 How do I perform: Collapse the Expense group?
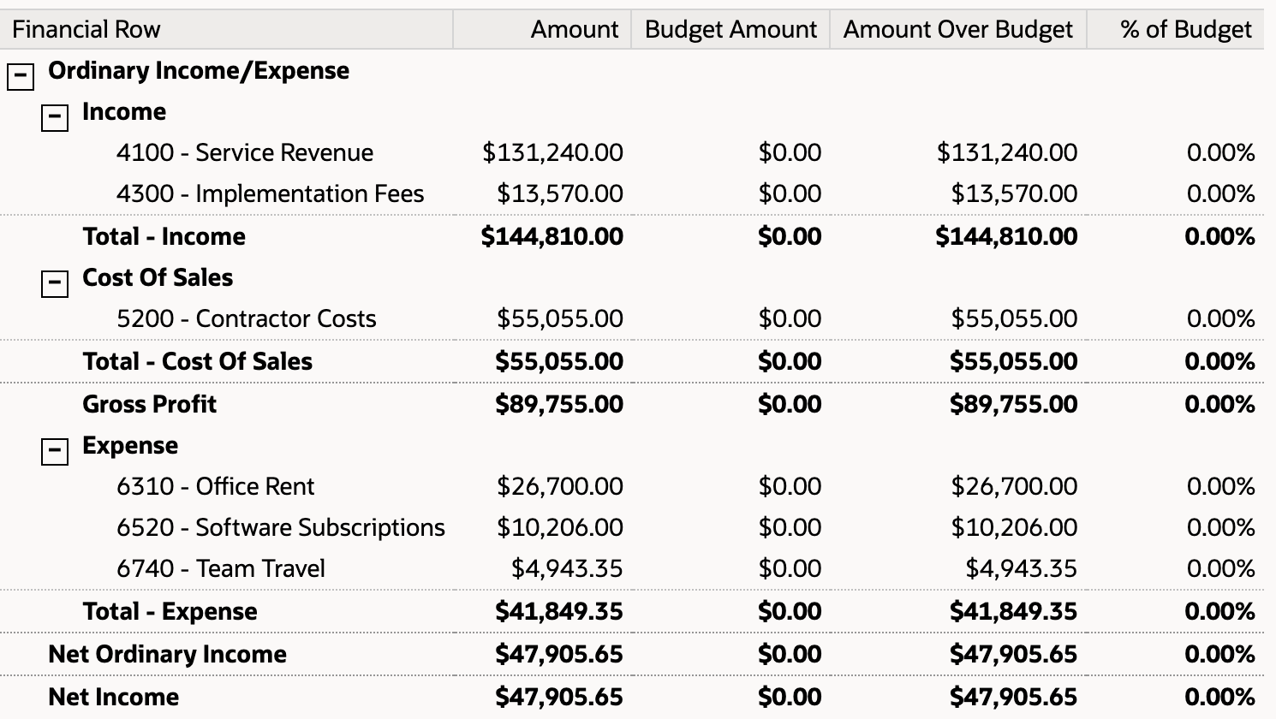[x=55, y=451]
